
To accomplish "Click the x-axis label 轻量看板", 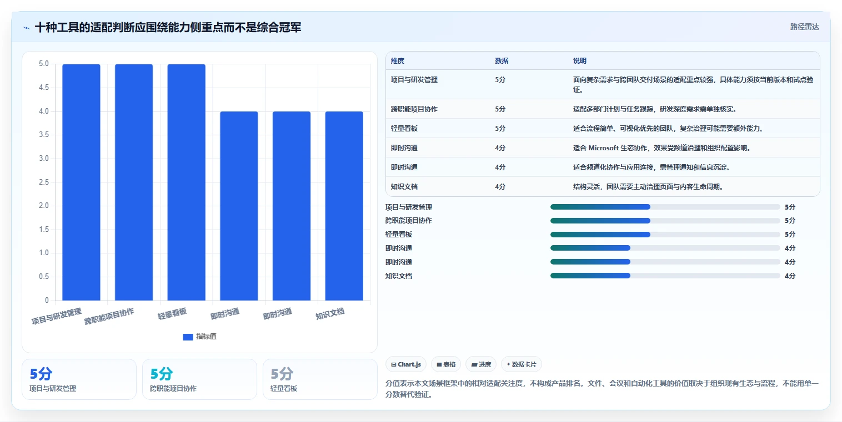I will click(172, 313).
